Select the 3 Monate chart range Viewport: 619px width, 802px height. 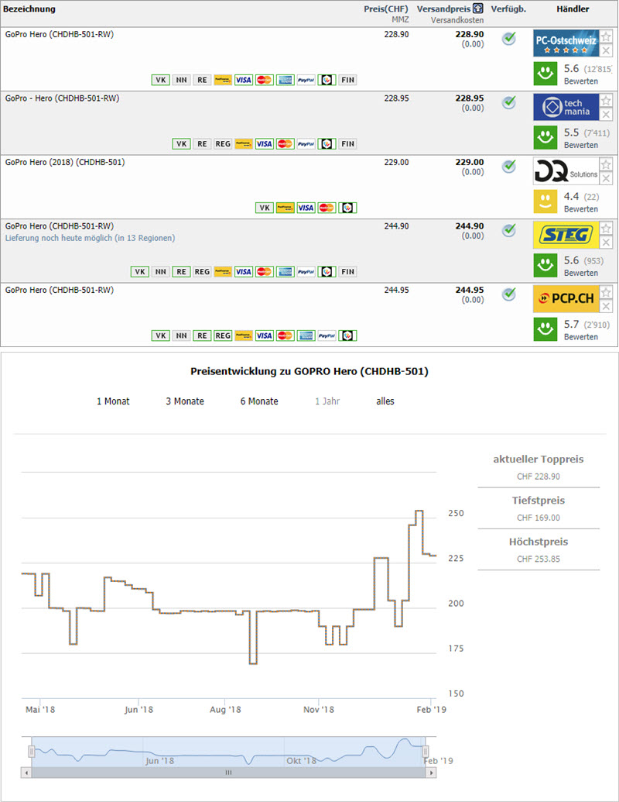click(x=185, y=401)
